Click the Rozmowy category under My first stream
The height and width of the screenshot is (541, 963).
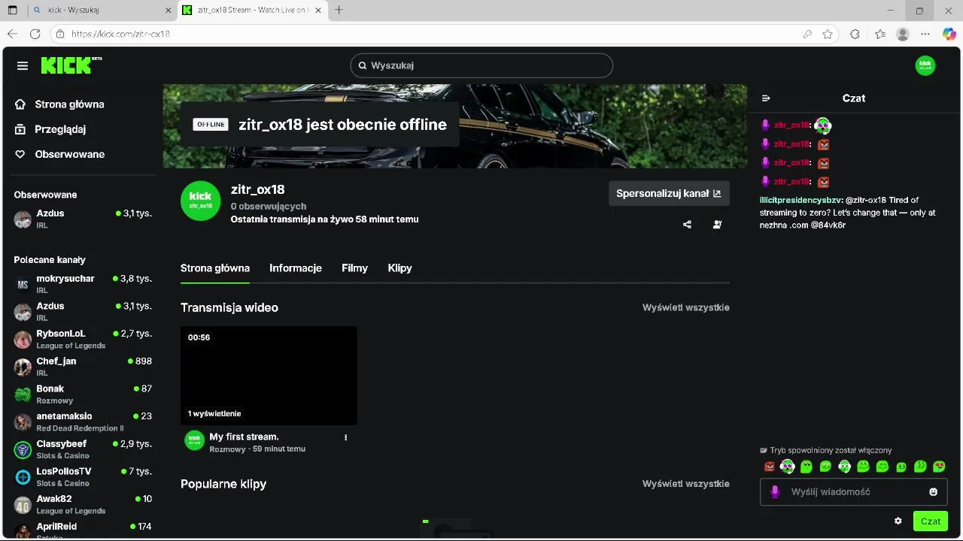point(227,449)
